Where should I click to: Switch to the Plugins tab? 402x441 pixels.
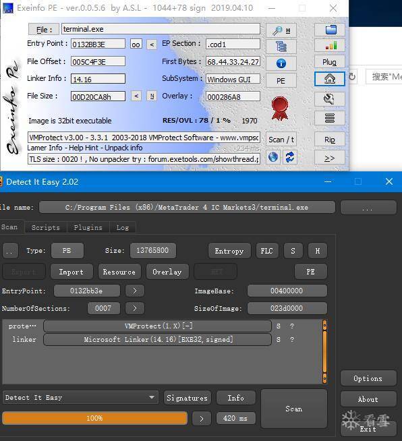click(x=88, y=227)
